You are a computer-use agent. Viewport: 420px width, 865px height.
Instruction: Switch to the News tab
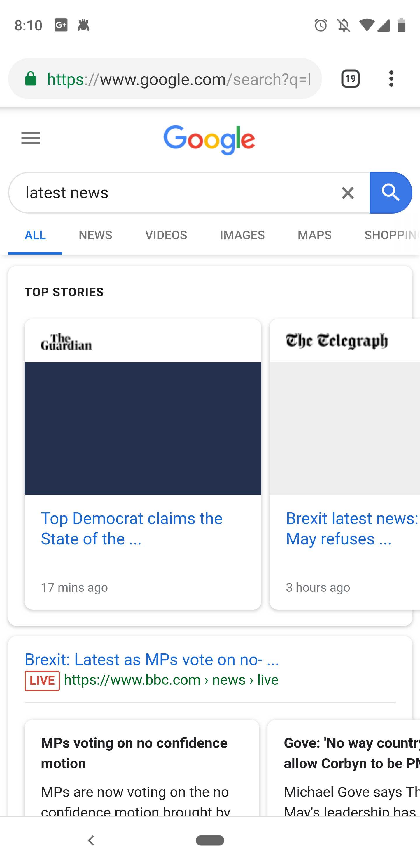pos(96,235)
